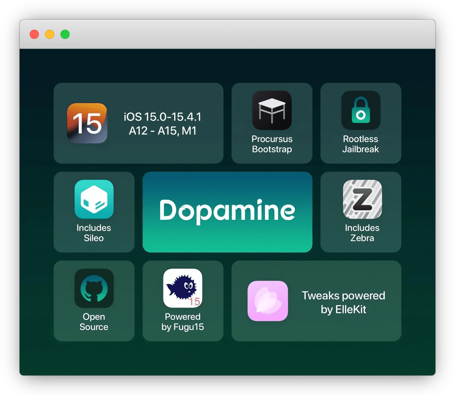This screenshot has height=395, width=455.
Task: Click "Tweaks powered by ElleKit" text
Action: [343, 302]
